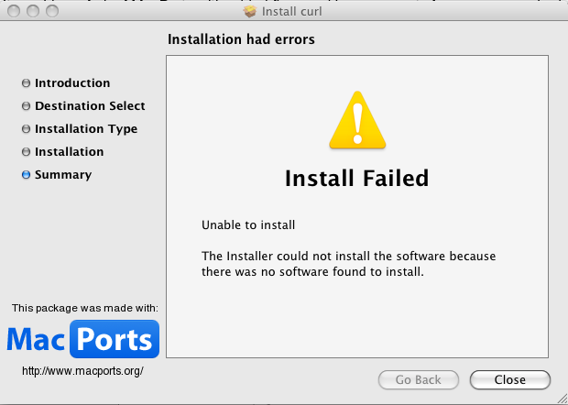Click the Go Back button
The height and width of the screenshot is (405, 568).
[419, 379]
